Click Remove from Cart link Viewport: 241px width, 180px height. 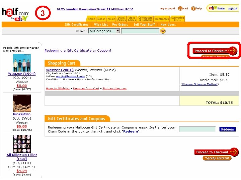86,88
